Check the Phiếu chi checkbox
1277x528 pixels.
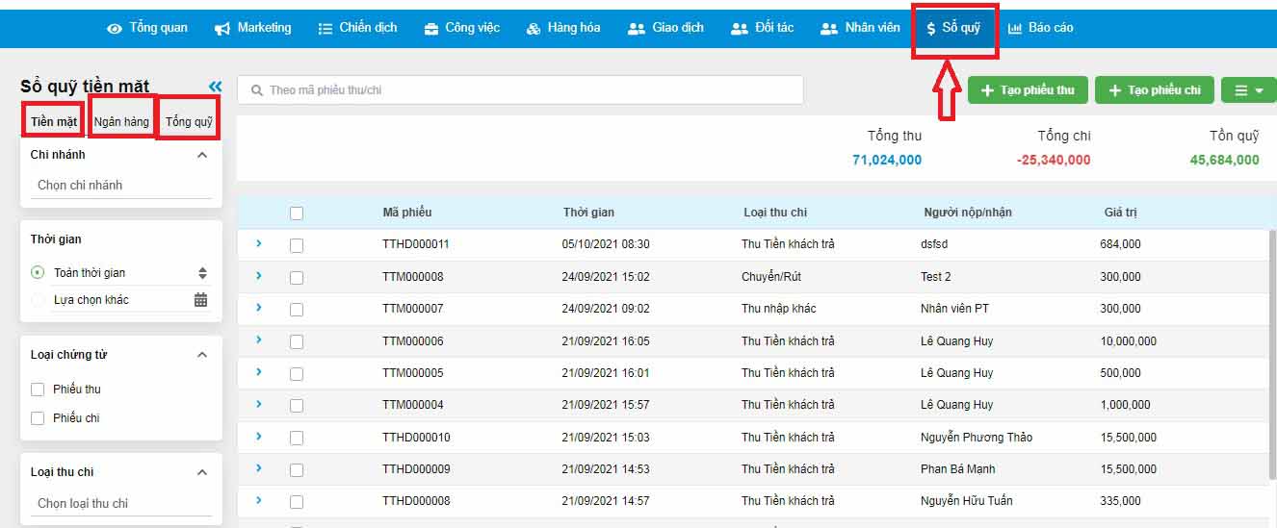(38, 418)
